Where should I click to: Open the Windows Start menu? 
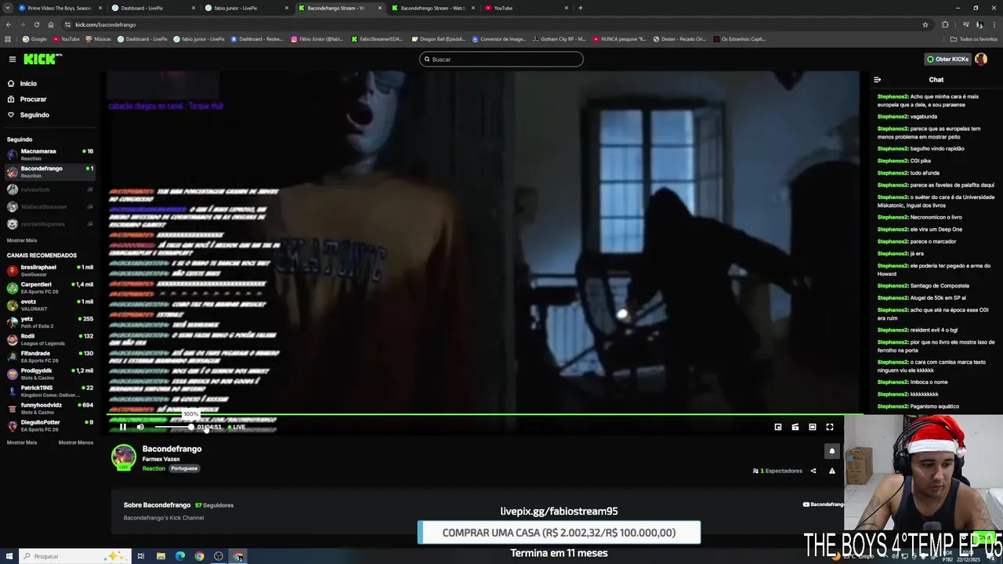8,556
